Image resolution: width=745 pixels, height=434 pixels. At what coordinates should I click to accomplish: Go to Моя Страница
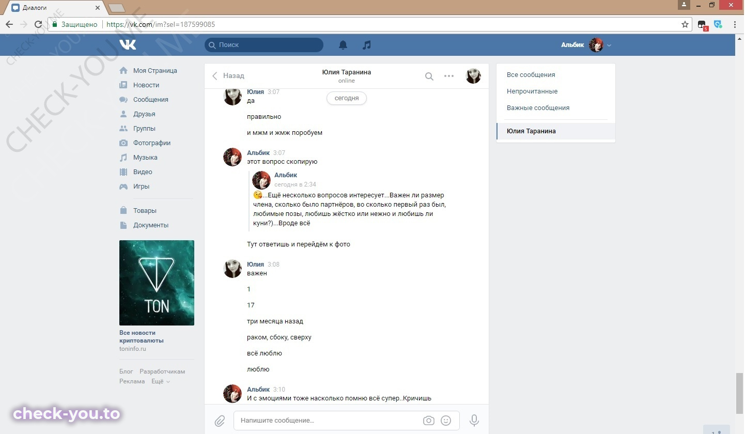click(x=155, y=71)
